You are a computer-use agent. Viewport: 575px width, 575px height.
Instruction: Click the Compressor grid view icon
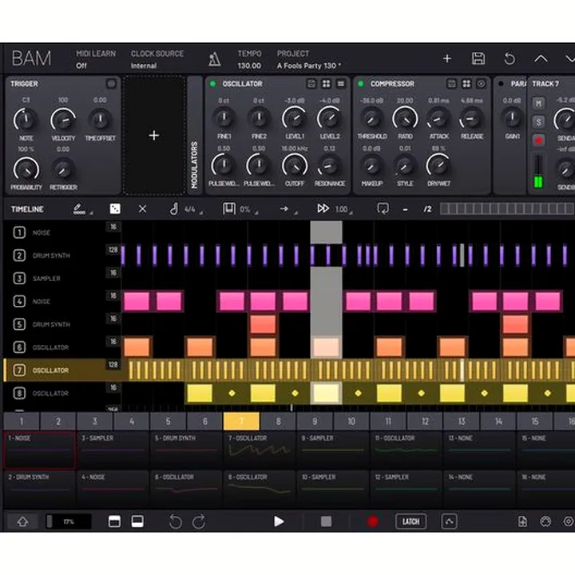click(x=466, y=84)
